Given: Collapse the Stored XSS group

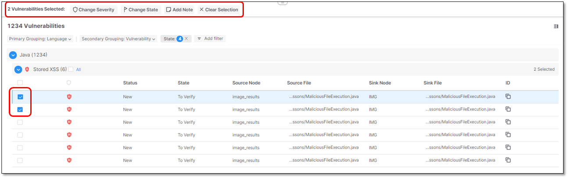Looking at the screenshot, I should point(18,69).
